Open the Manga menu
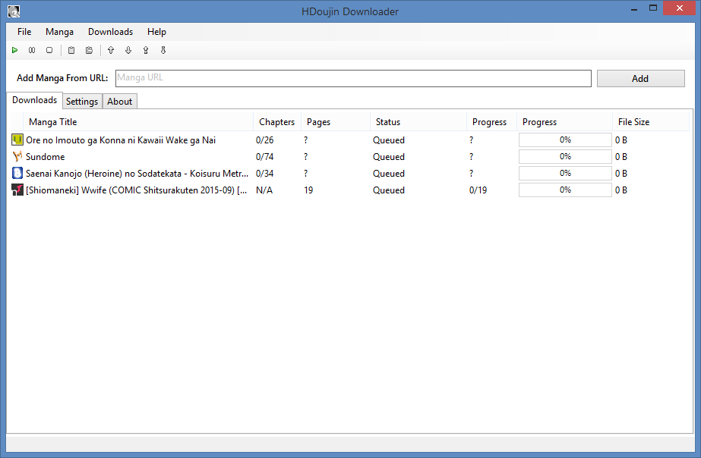701x458 pixels. [59, 32]
